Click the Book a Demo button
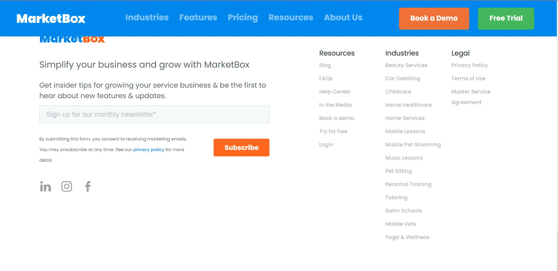Viewport: 558px width, 271px height. tap(434, 19)
